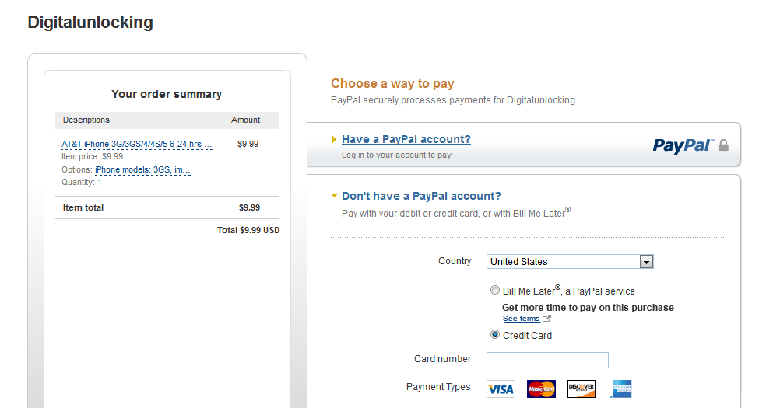
Task: Click the United States country selection box
Action: (570, 262)
